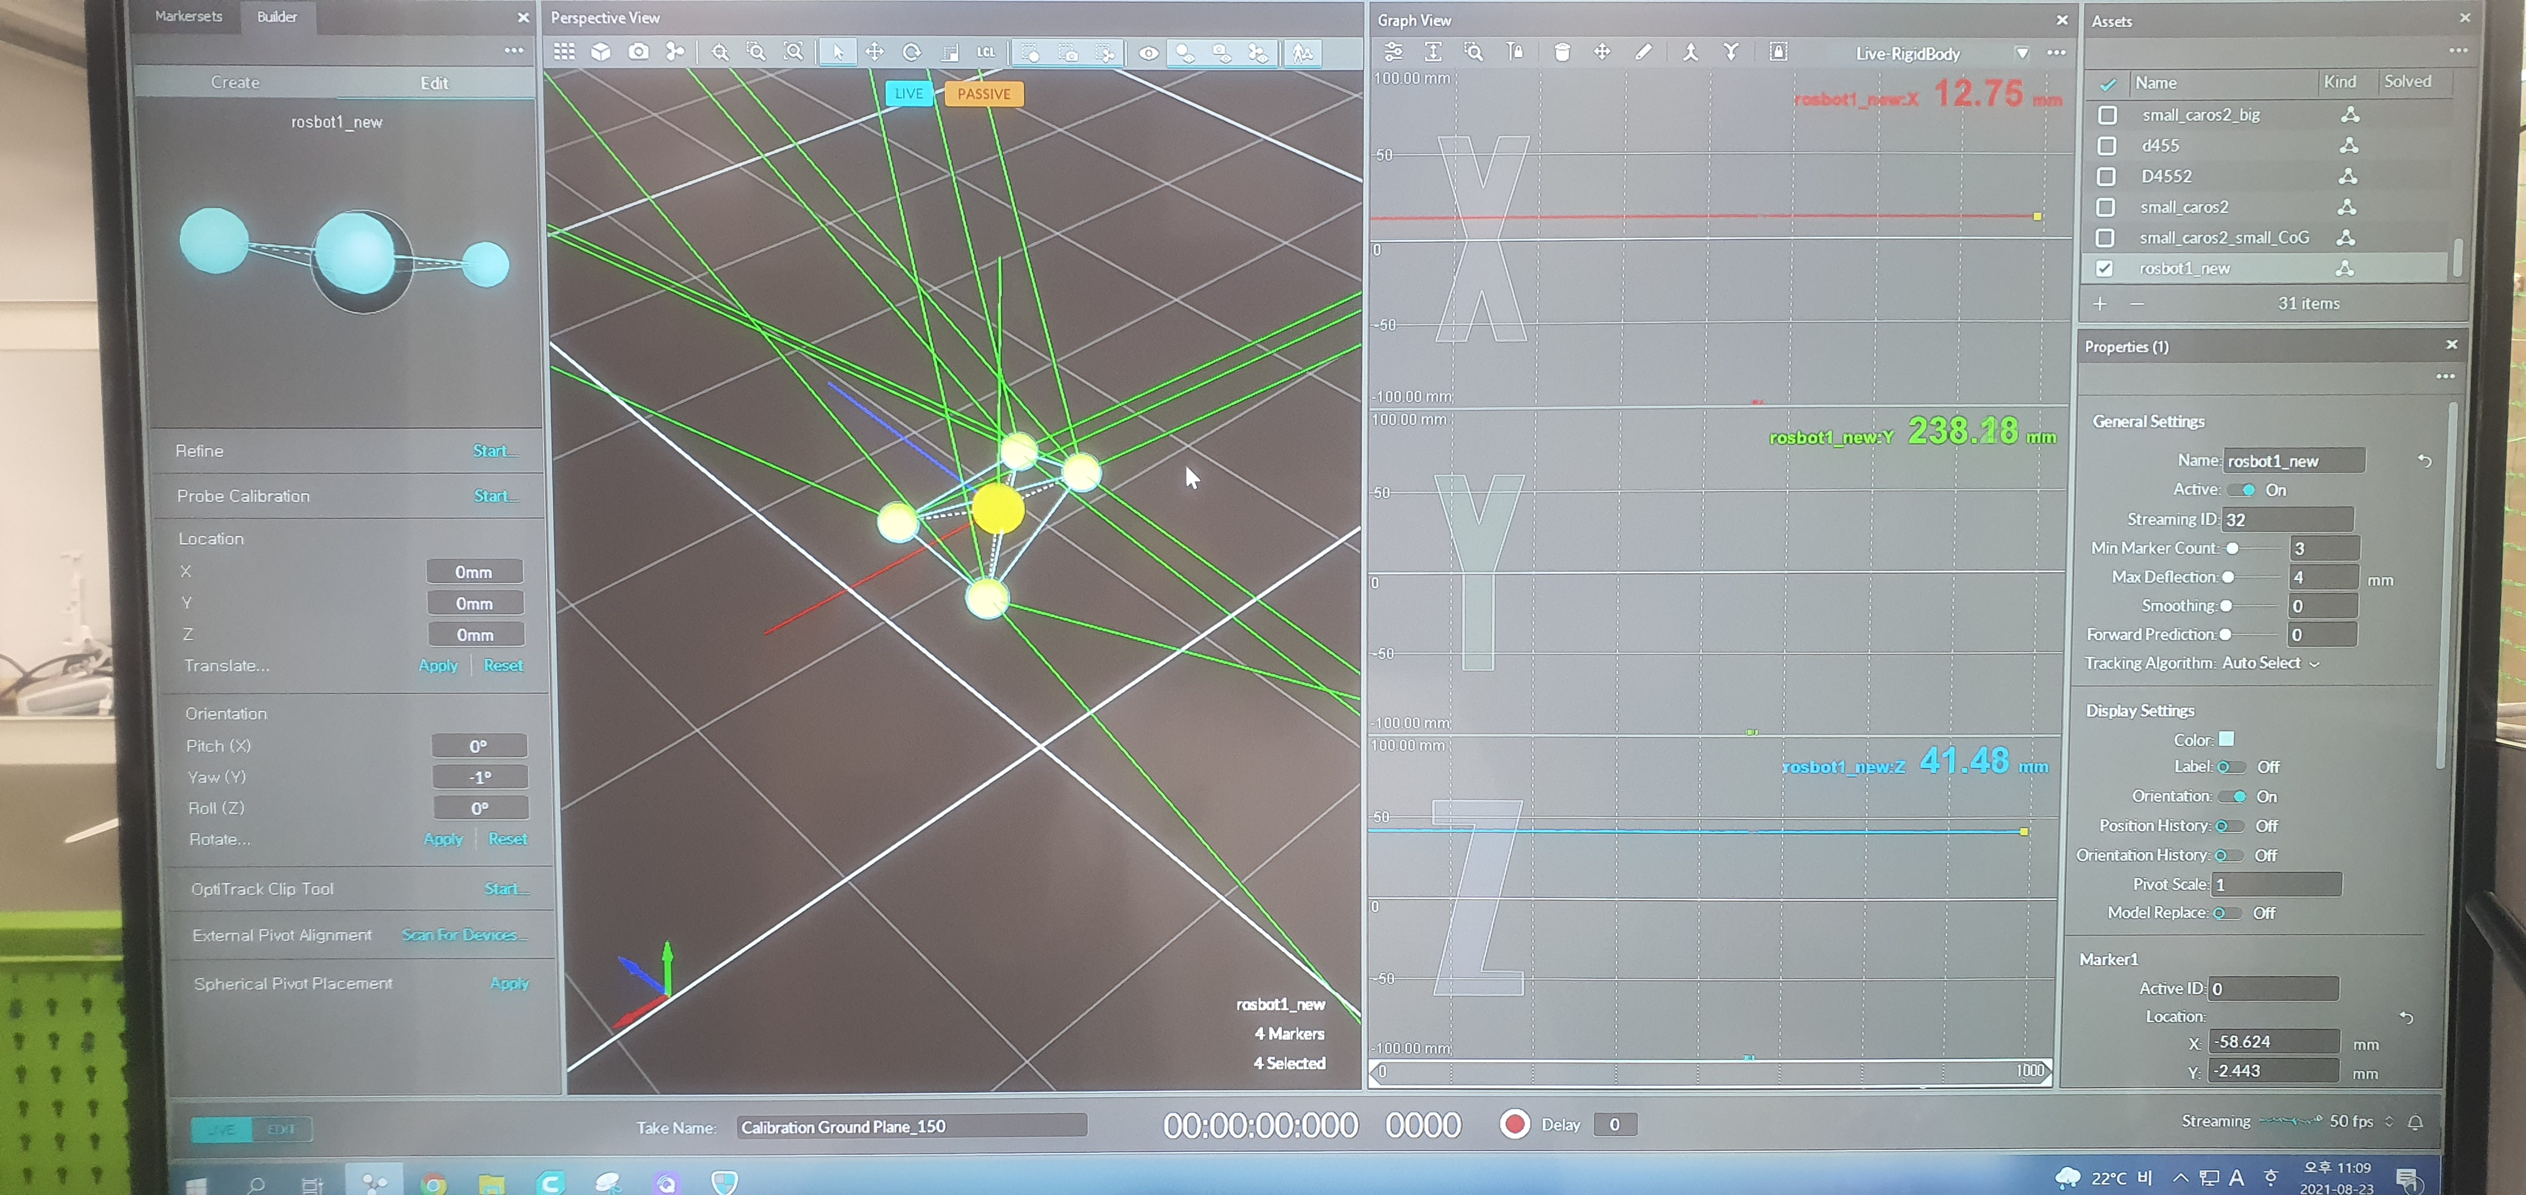Select the Translate move tool in viewport toolbar
The image size is (2526, 1195).
coord(874,53)
